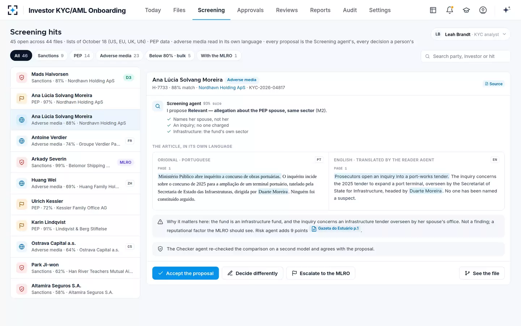Open the Nordhavn Holding ApS link in header
This screenshot has height=326, width=521.
tap(222, 88)
